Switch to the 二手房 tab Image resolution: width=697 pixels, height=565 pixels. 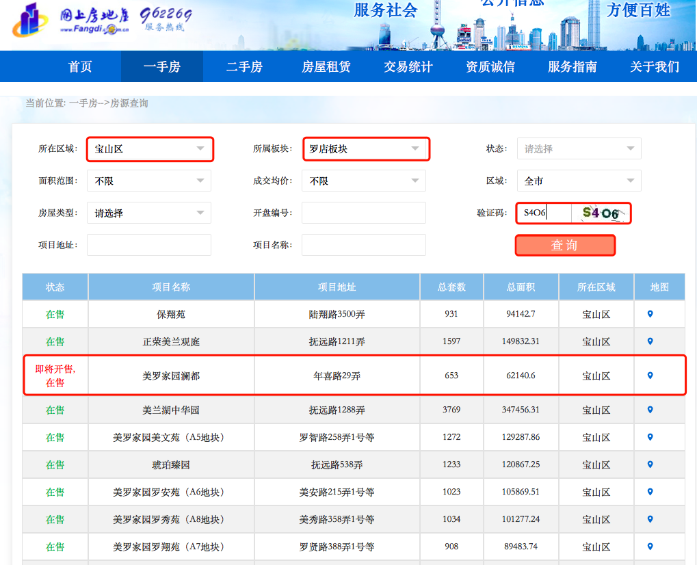pos(244,66)
